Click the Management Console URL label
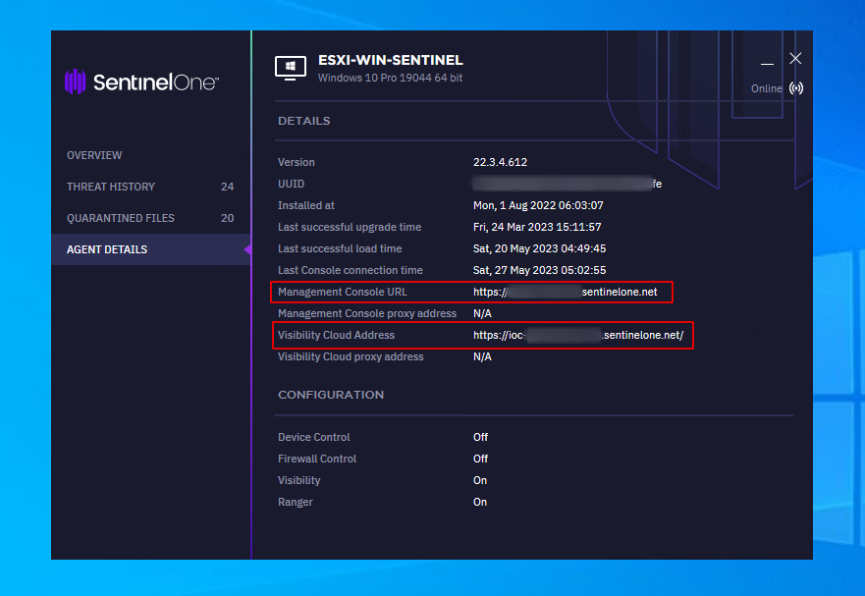865x596 pixels. pos(342,292)
